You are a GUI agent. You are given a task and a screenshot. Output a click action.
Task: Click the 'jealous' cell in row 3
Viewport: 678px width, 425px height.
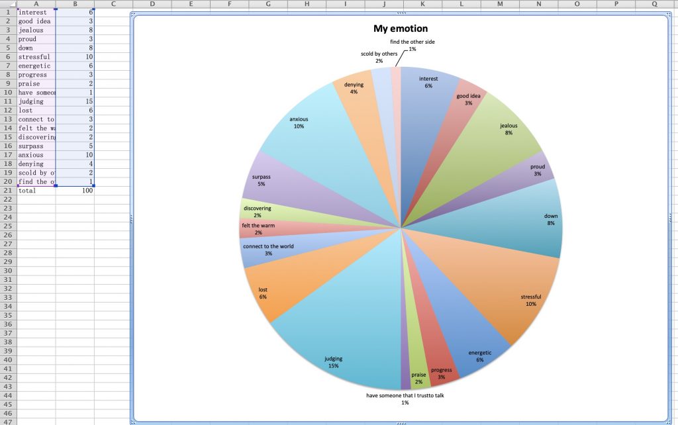coord(36,30)
